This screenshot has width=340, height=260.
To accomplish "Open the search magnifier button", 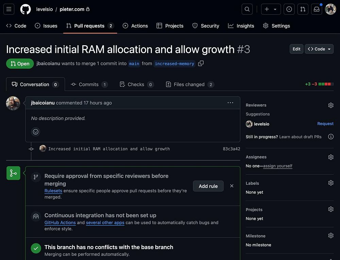I will 247,9.
